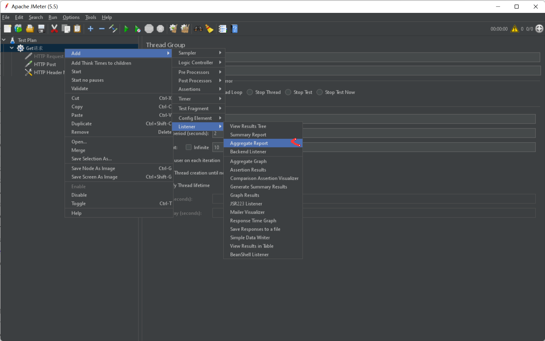The image size is (545, 341).
Task: Expand the Timer submenu
Action: click(199, 99)
